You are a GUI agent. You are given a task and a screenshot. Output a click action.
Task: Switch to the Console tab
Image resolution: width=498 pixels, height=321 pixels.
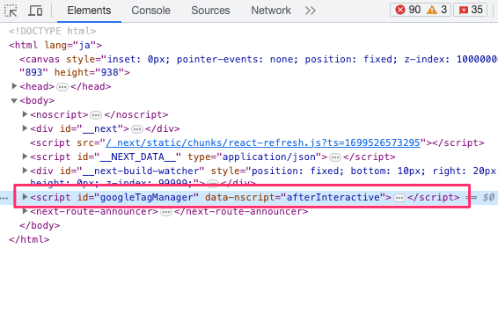click(x=150, y=11)
